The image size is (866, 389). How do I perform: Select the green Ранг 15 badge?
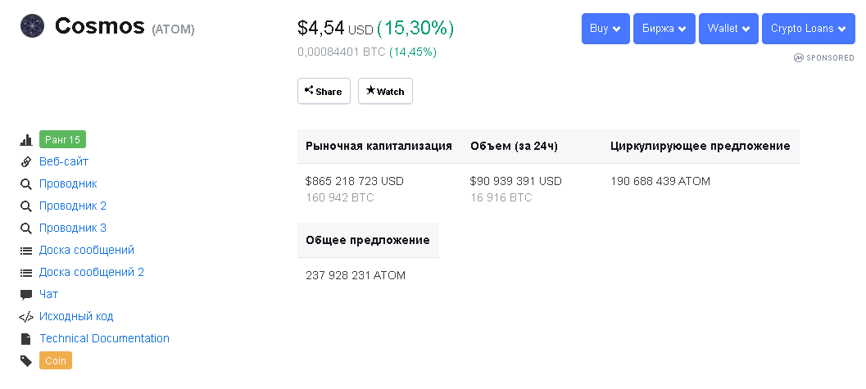pyautogui.click(x=62, y=140)
